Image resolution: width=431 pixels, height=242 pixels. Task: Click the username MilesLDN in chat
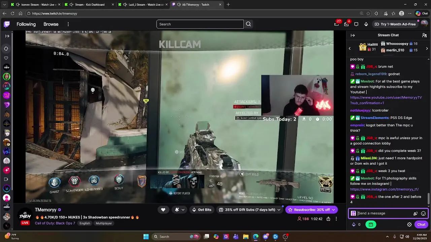(369, 158)
